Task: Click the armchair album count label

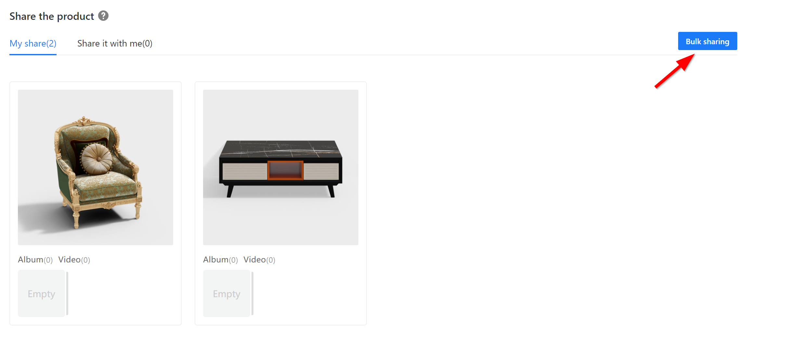Action: pyautogui.click(x=48, y=260)
